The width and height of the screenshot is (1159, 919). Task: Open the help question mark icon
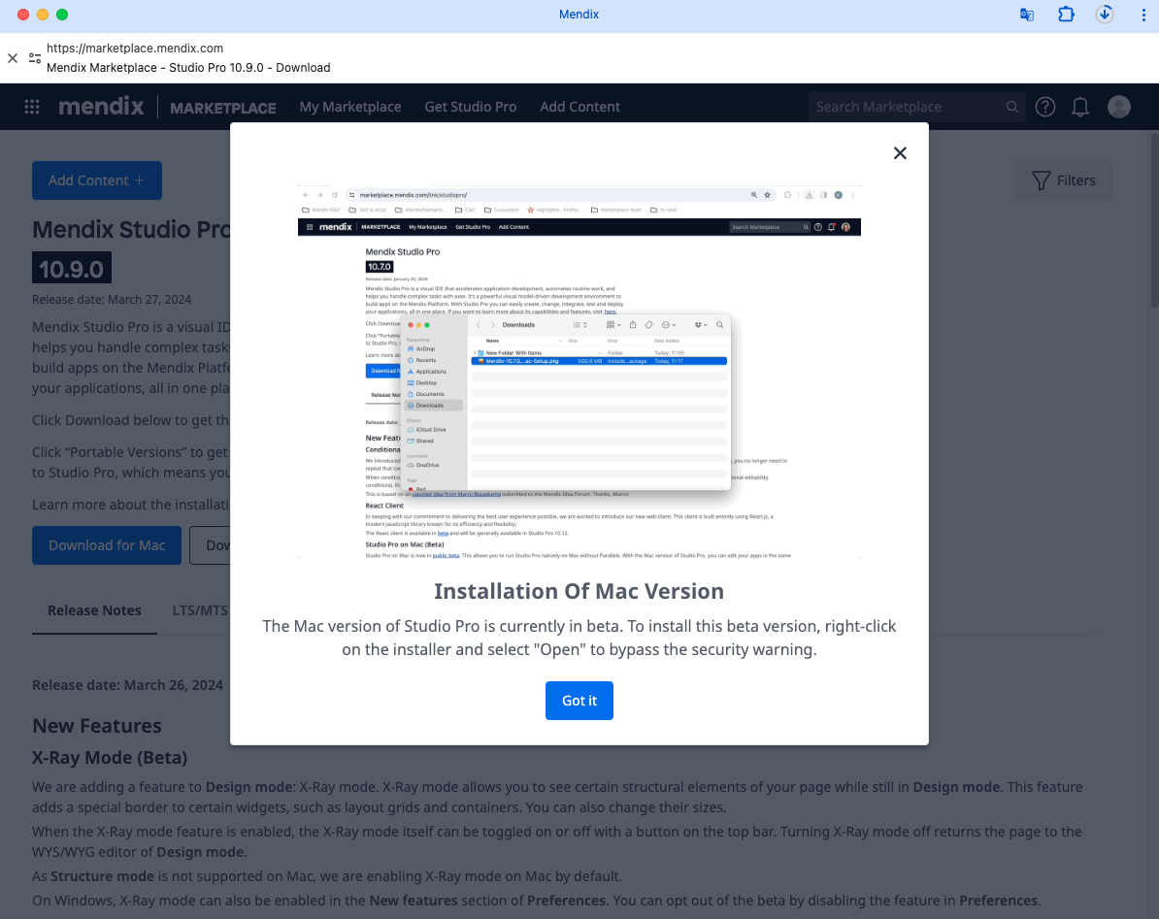pyautogui.click(x=1045, y=107)
